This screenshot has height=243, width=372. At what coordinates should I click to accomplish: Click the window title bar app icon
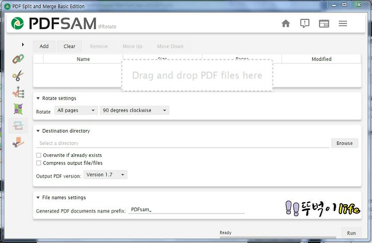pyautogui.click(x=8, y=6)
